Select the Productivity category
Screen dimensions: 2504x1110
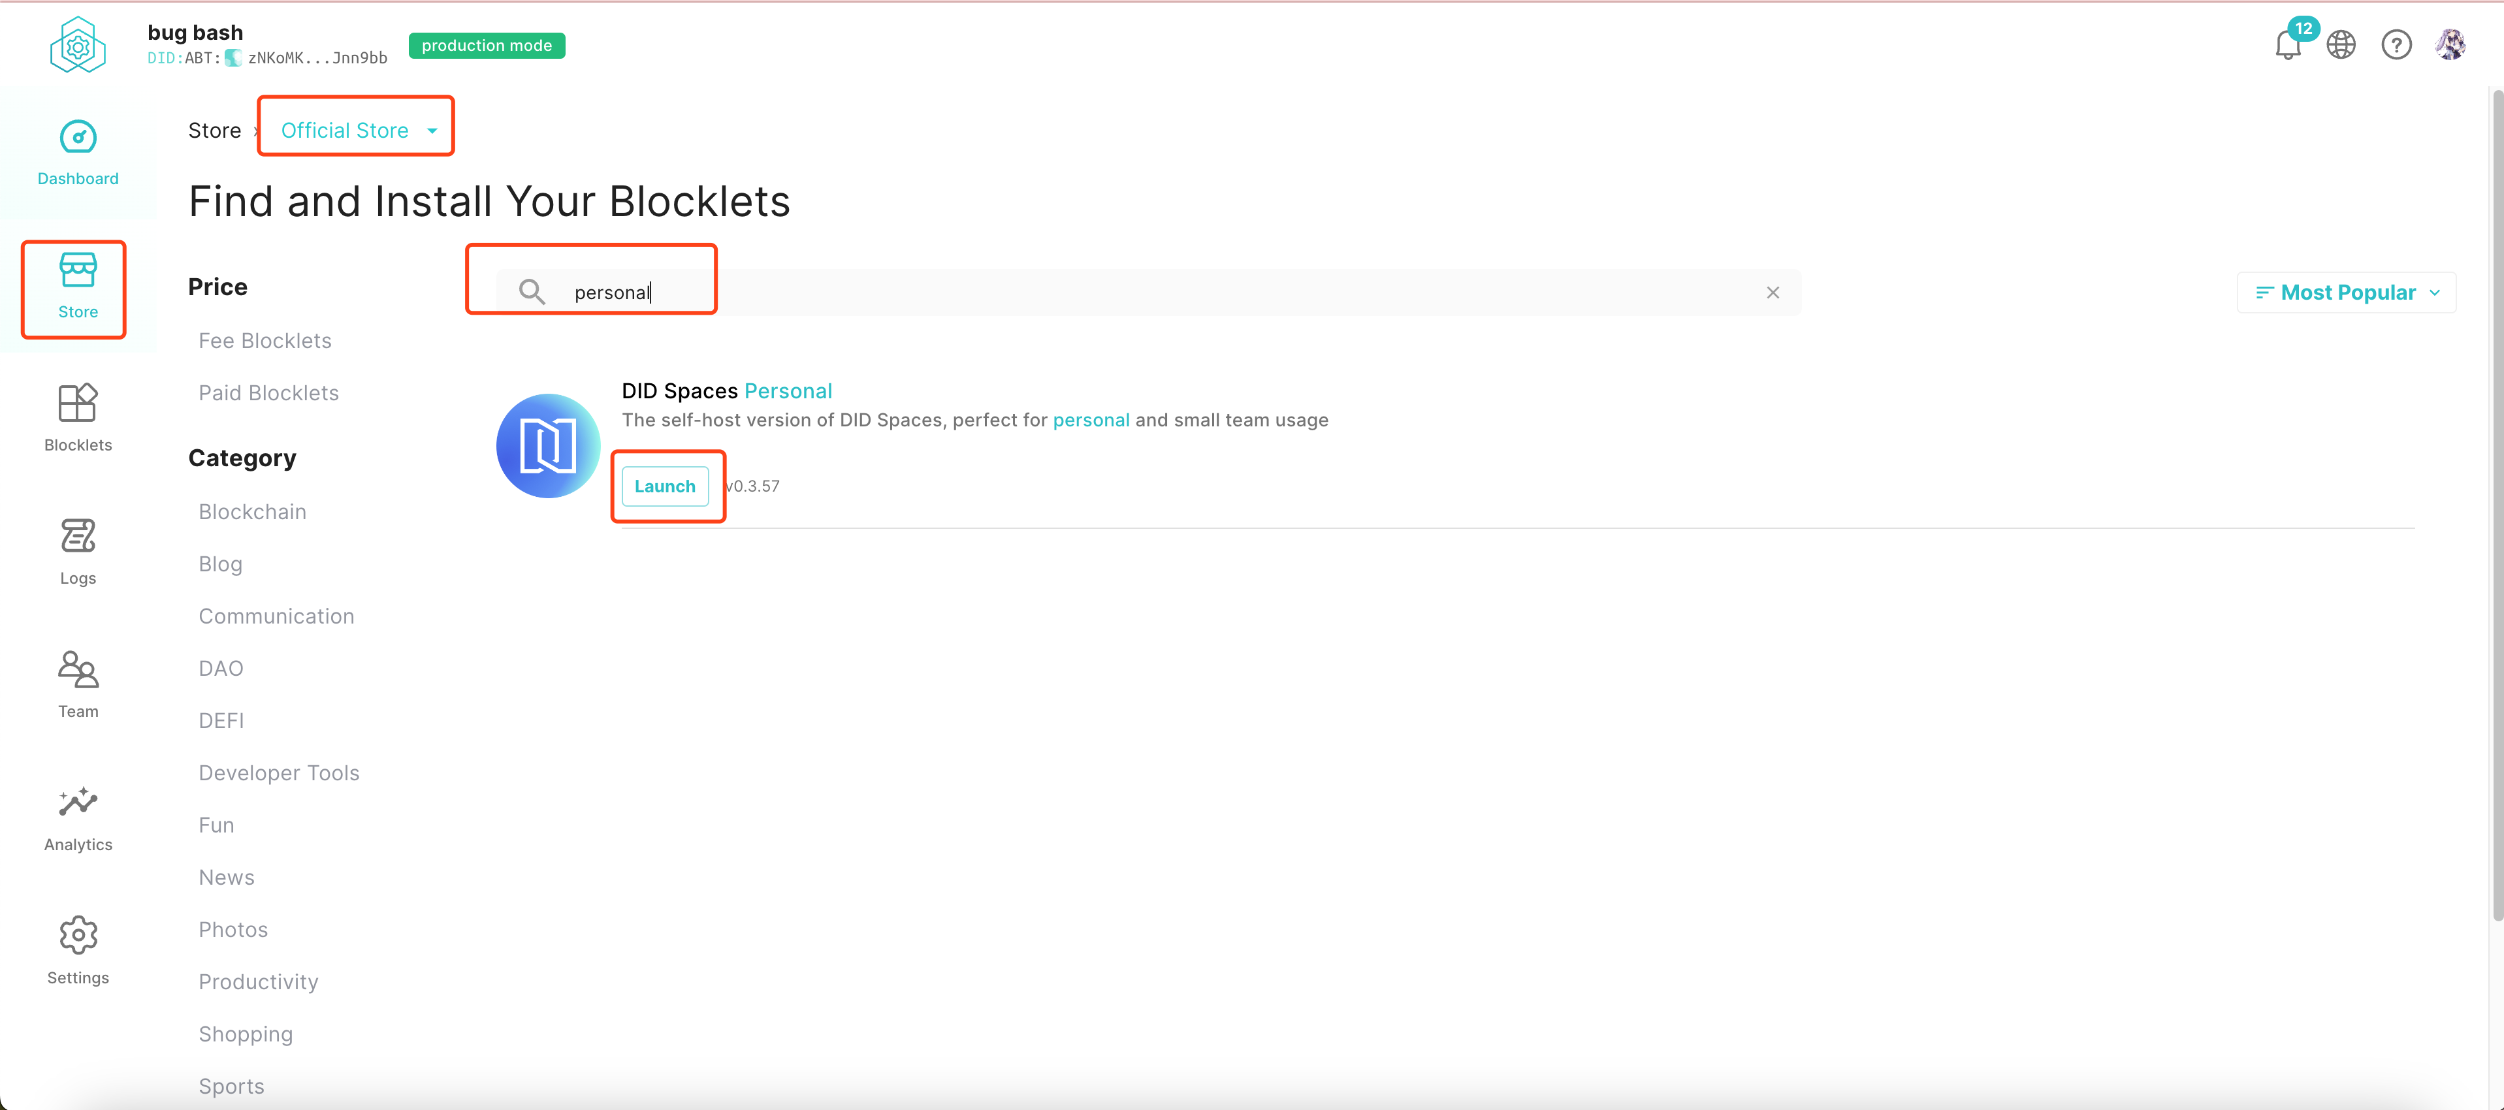pos(259,983)
